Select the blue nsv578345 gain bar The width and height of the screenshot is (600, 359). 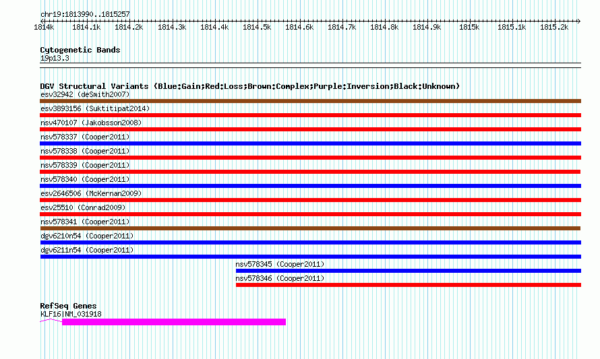(409, 271)
